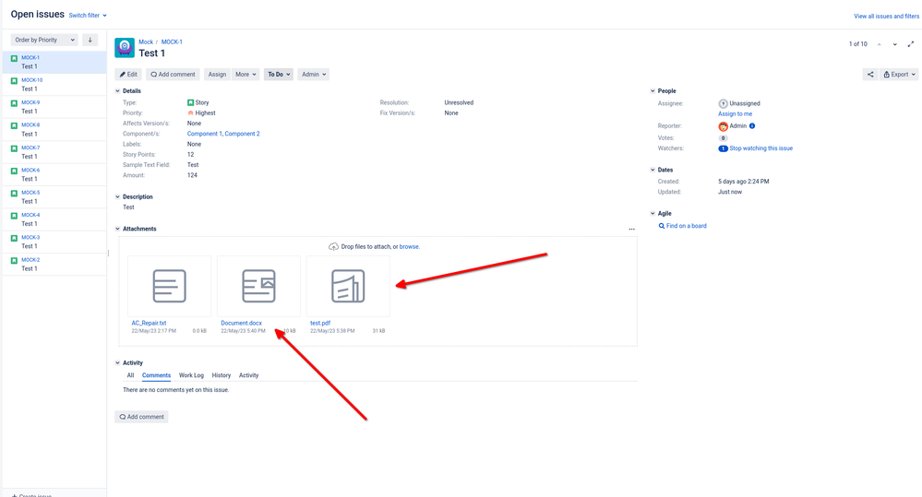The width and height of the screenshot is (922, 497).
Task: Click the story icon for MOCK-8
Action: point(14,125)
